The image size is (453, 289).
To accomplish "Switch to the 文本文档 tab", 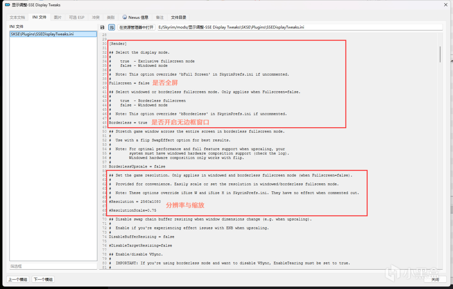I will coord(17,17).
